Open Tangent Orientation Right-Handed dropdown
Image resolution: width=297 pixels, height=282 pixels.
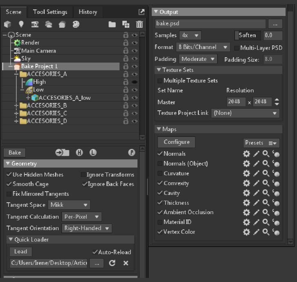(x=86, y=228)
